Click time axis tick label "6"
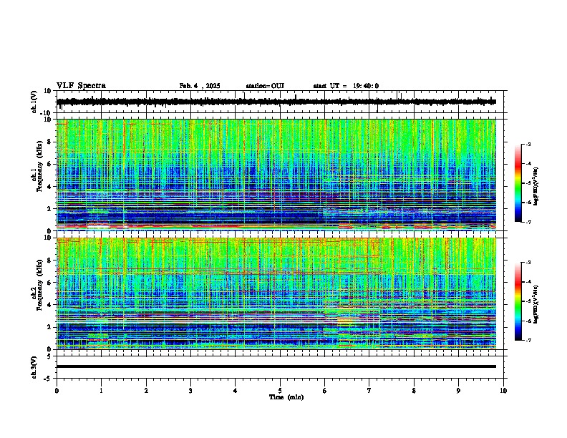567x438 pixels. 325,391
